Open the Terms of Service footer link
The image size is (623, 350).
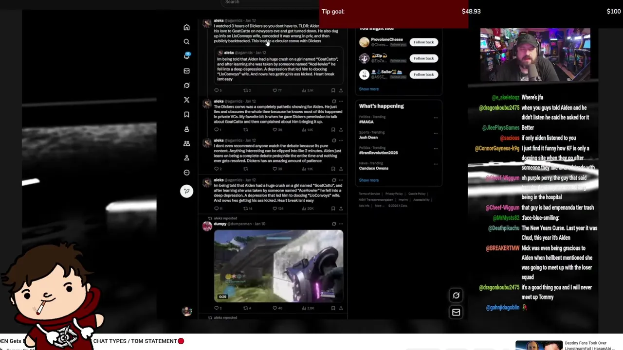[x=369, y=194]
